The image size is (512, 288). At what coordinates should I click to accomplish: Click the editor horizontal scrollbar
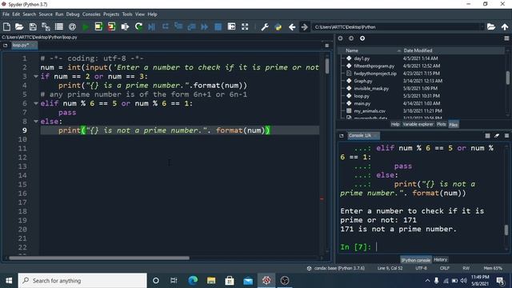pos(99,258)
